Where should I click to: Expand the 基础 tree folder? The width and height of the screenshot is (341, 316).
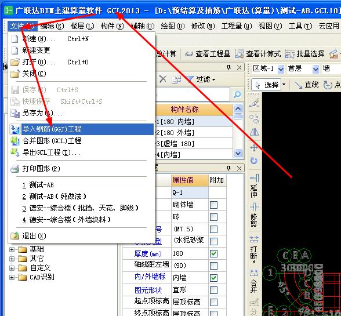tap(12, 249)
